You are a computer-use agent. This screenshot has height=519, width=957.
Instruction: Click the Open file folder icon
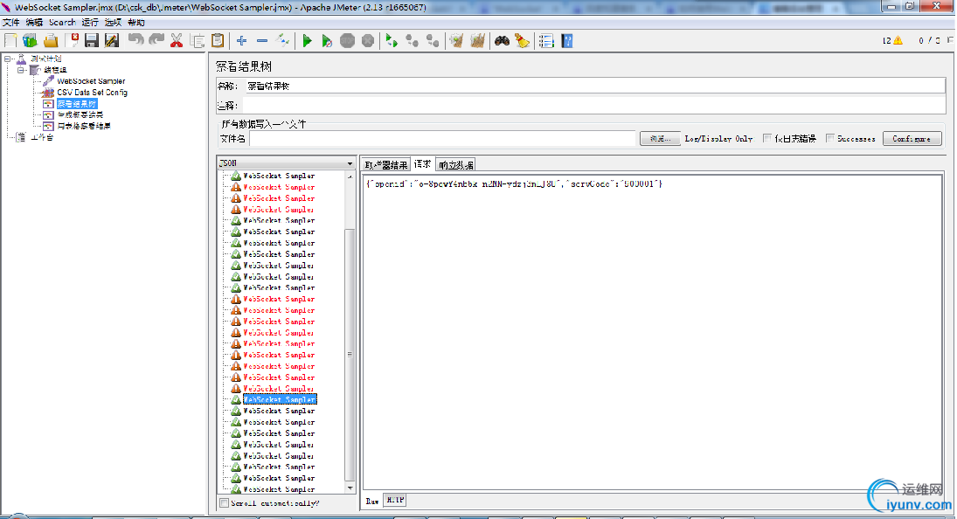click(51, 41)
